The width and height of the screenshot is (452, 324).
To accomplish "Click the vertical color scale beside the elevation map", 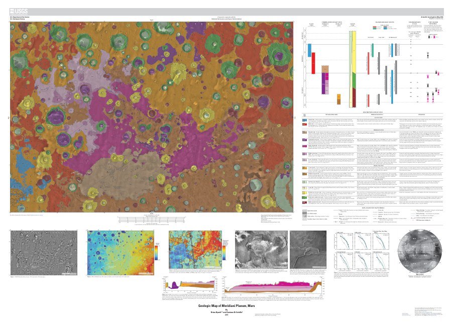I will click(157, 253).
